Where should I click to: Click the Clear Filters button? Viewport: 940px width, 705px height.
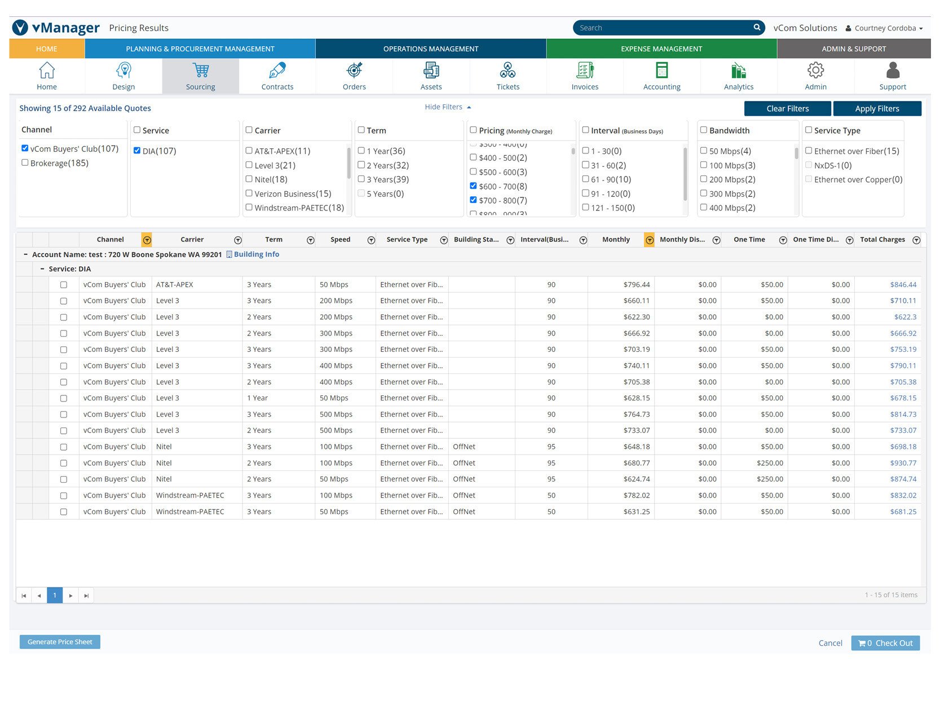coord(787,109)
